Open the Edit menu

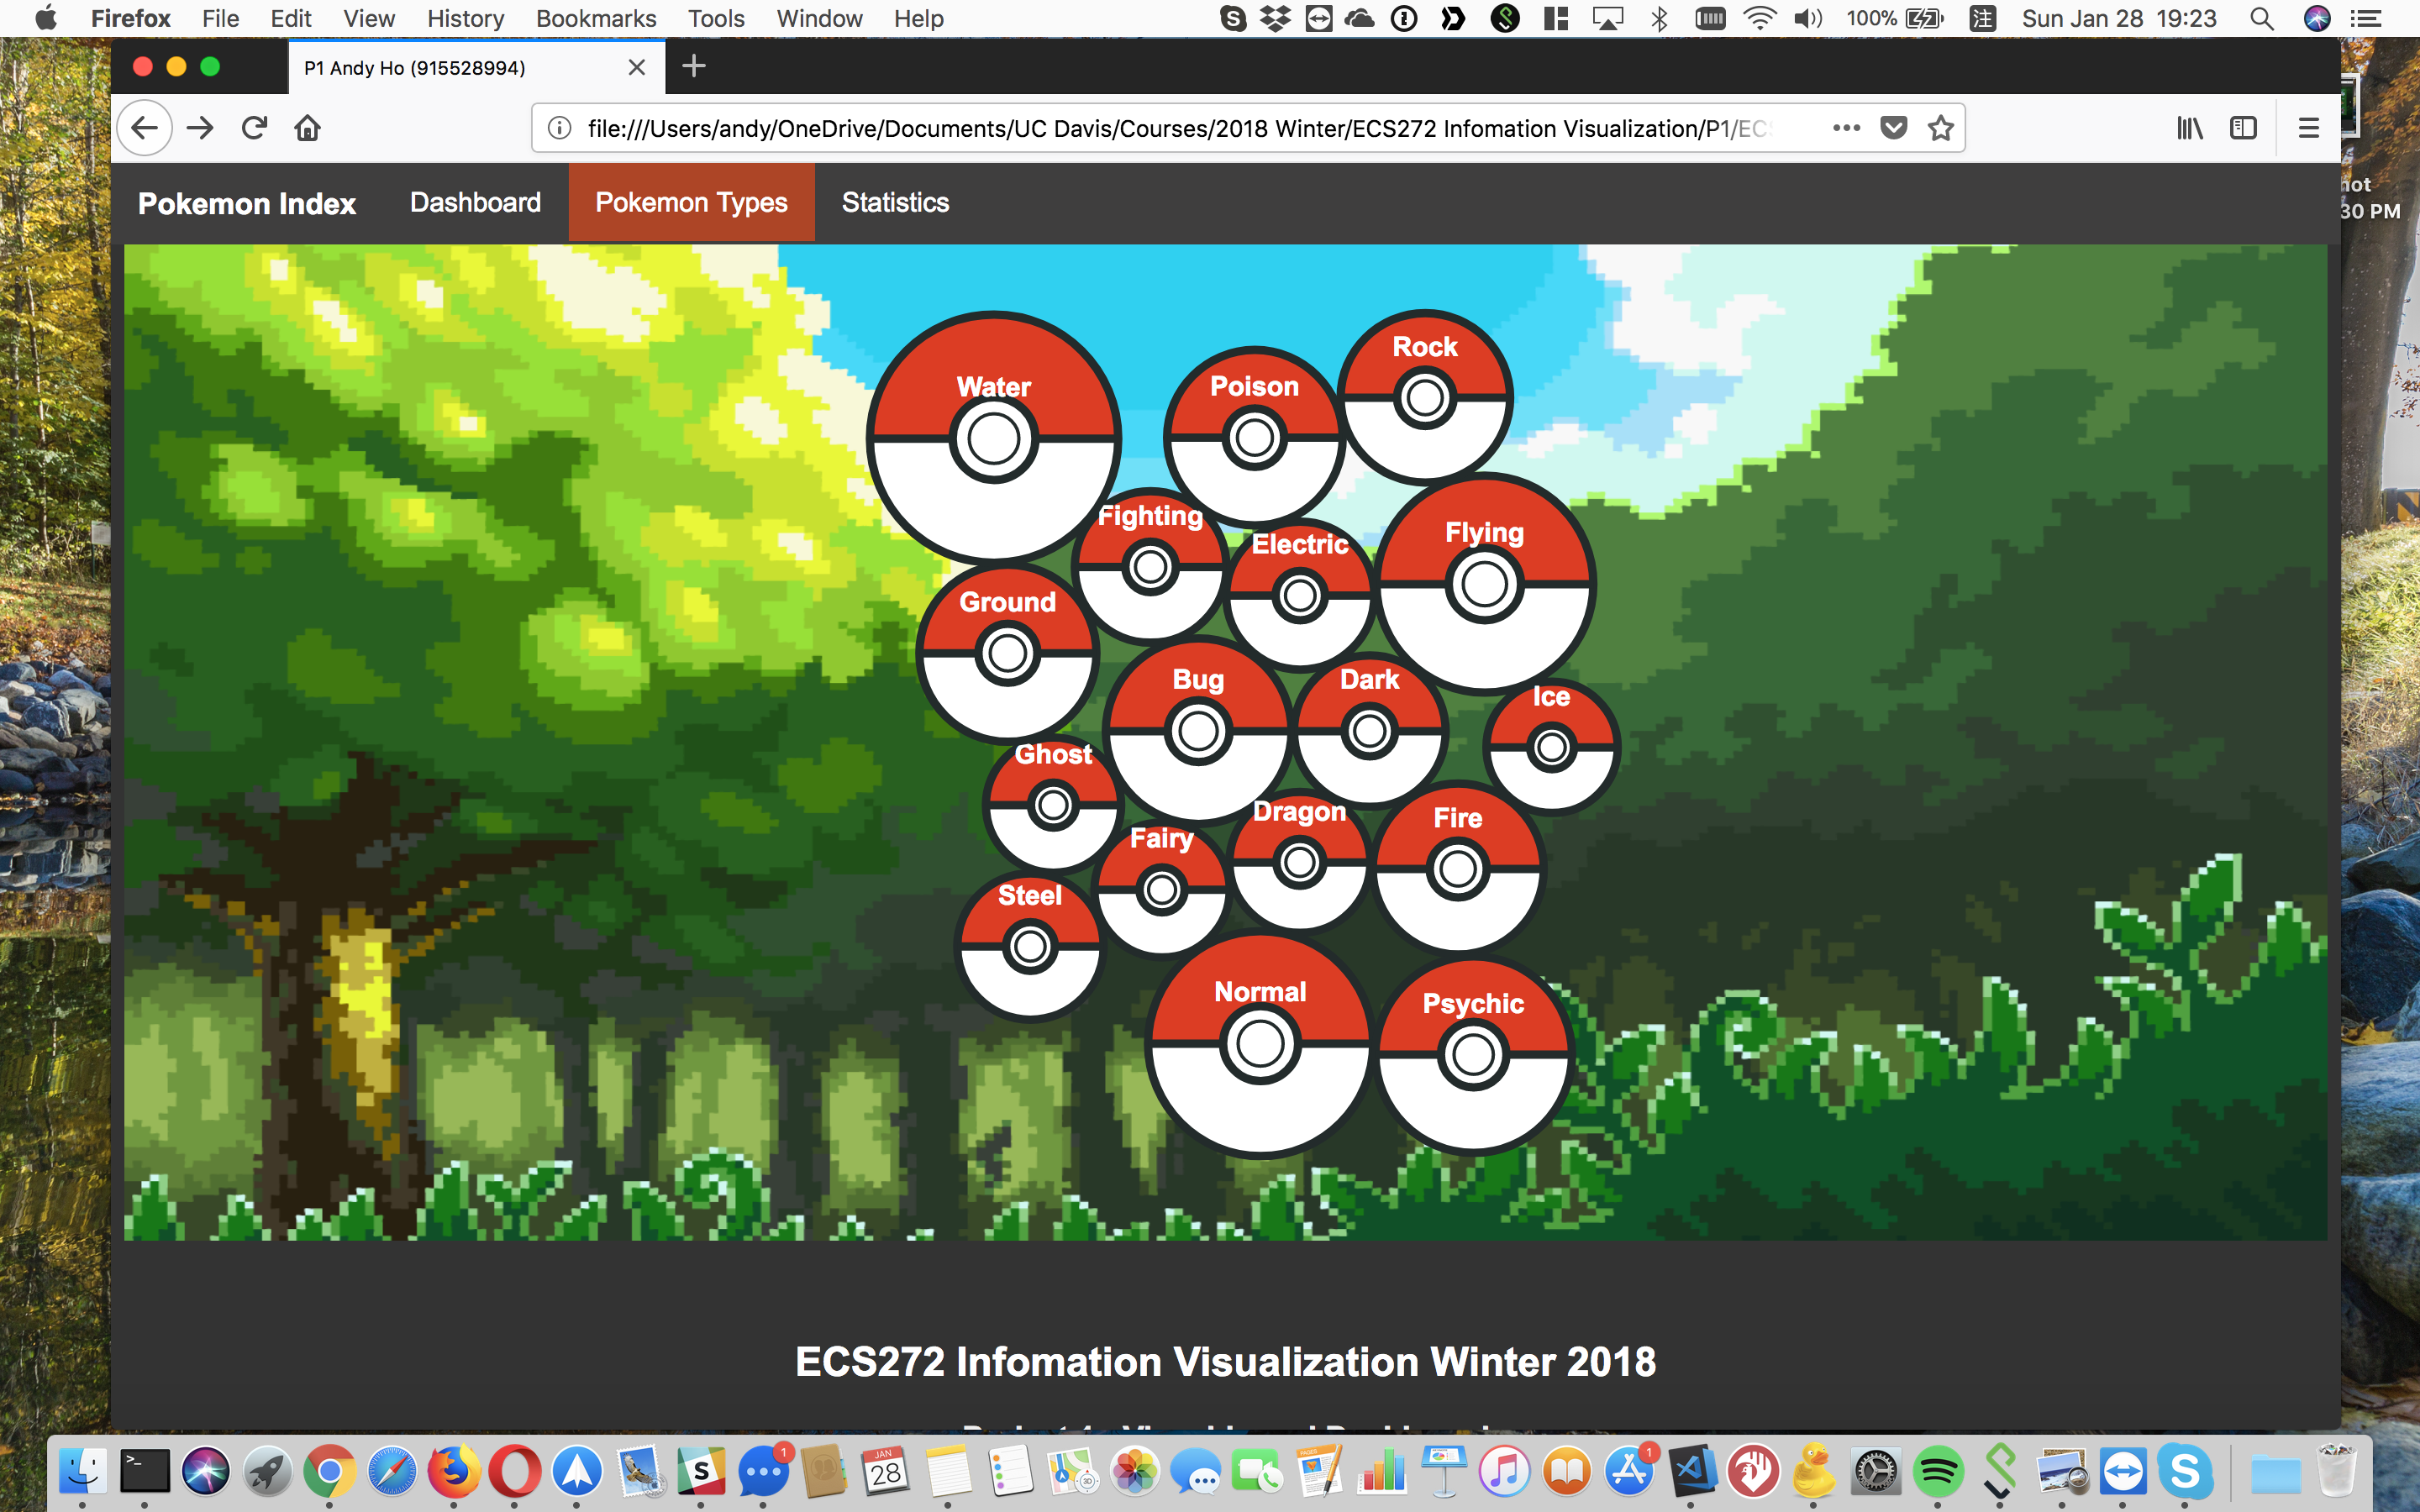tap(291, 18)
